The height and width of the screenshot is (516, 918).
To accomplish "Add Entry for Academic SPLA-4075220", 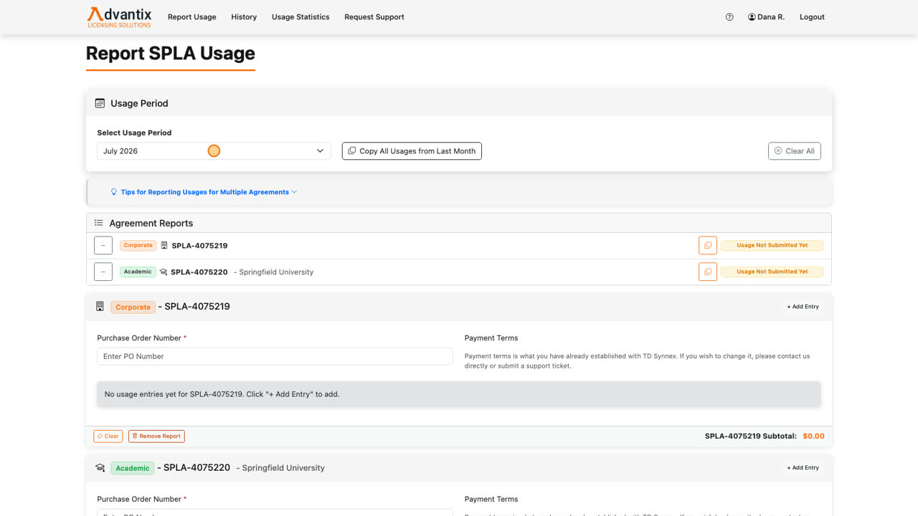I will (803, 468).
